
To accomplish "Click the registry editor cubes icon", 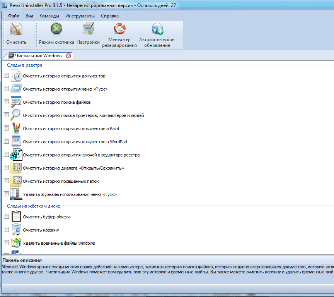I will click(x=16, y=155).
